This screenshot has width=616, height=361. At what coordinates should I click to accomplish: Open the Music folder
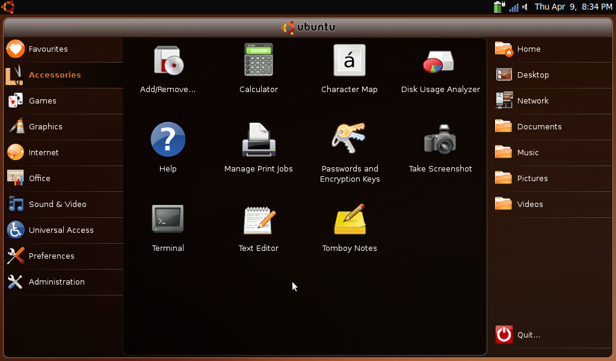[x=553, y=152]
